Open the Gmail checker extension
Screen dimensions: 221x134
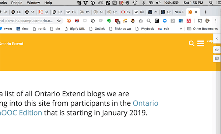coord(77,21)
